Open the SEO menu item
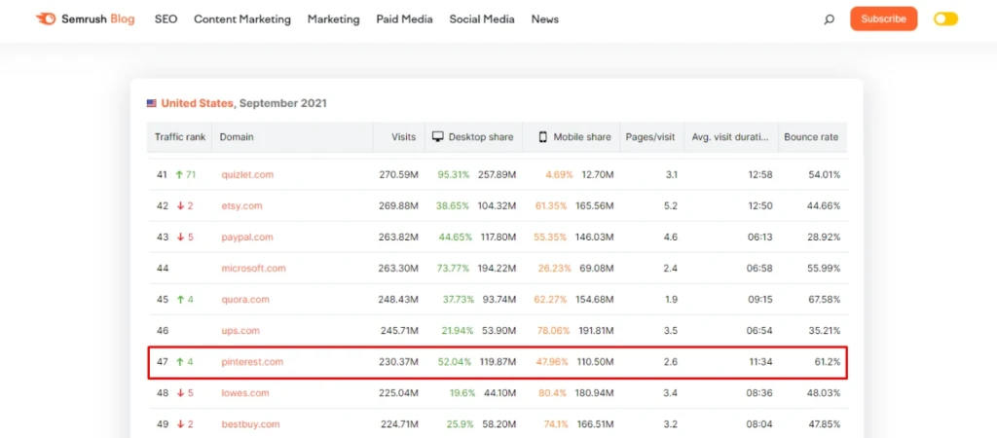This screenshot has width=997, height=438. point(166,19)
